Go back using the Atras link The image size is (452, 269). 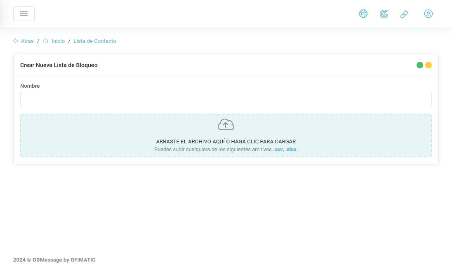pos(27,41)
